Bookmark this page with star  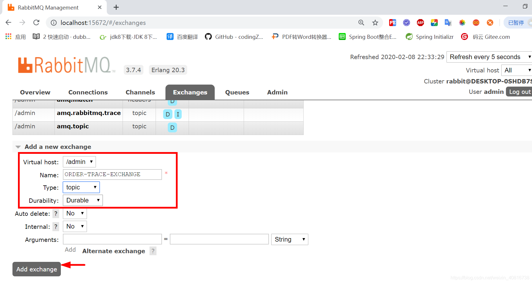375,23
